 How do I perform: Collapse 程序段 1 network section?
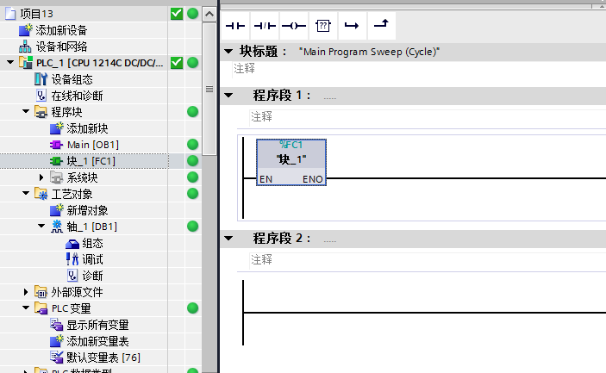(x=228, y=95)
